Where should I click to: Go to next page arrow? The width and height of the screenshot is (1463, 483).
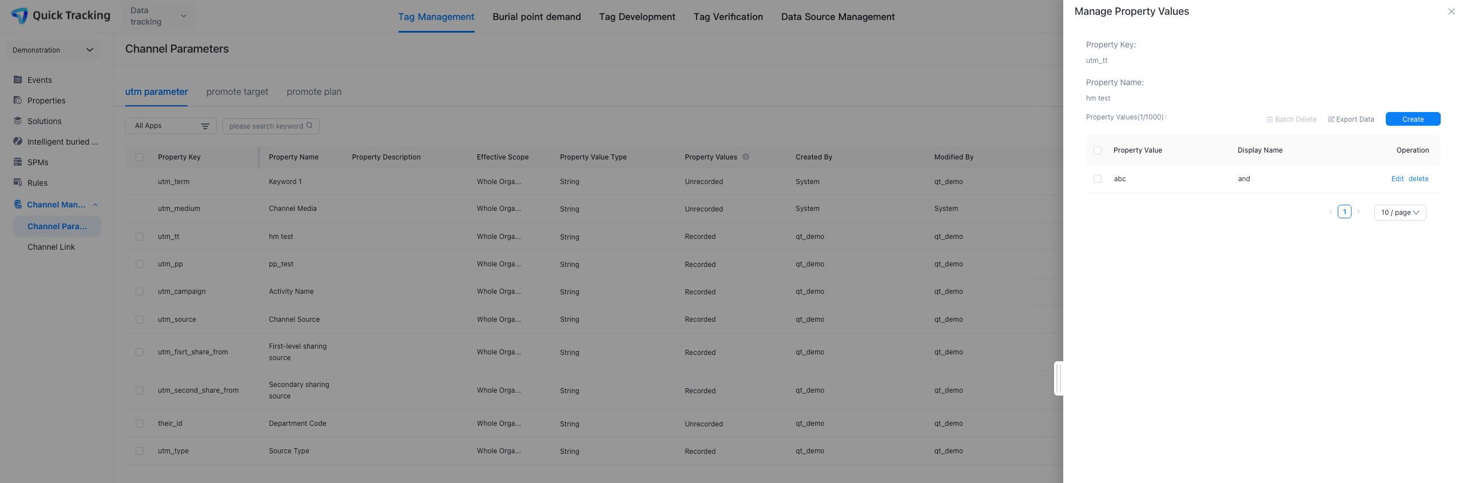(1358, 211)
